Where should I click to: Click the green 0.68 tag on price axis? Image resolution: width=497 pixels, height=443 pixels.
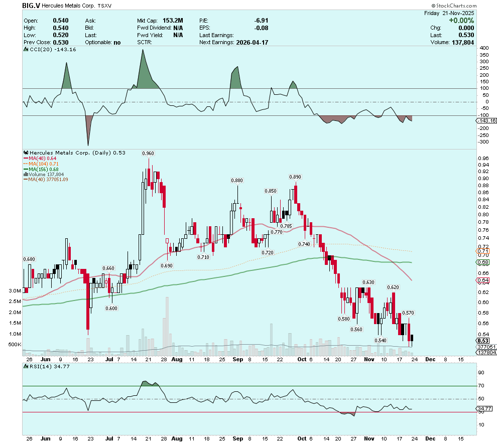[483, 262]
